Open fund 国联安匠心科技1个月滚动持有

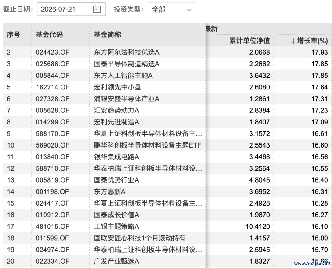click(x=140, y=238)
